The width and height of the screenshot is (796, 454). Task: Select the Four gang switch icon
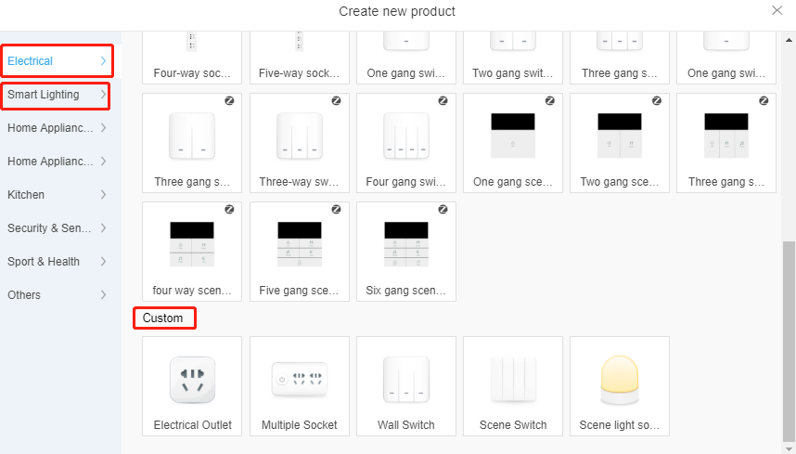point(405,136)
